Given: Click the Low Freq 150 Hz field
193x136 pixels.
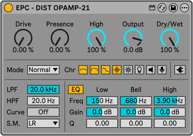Looking at the screenshot, I should 102,101.
